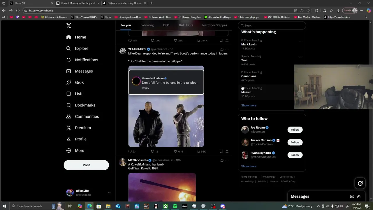The width and height of the screenshot is (373, 210).
Task: Click the X logo in sidebar
Action: (x=69, y=26)
